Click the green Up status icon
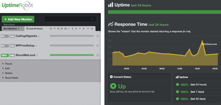The height and width of the screenshot is (105, 221). (x=113, y=86)
